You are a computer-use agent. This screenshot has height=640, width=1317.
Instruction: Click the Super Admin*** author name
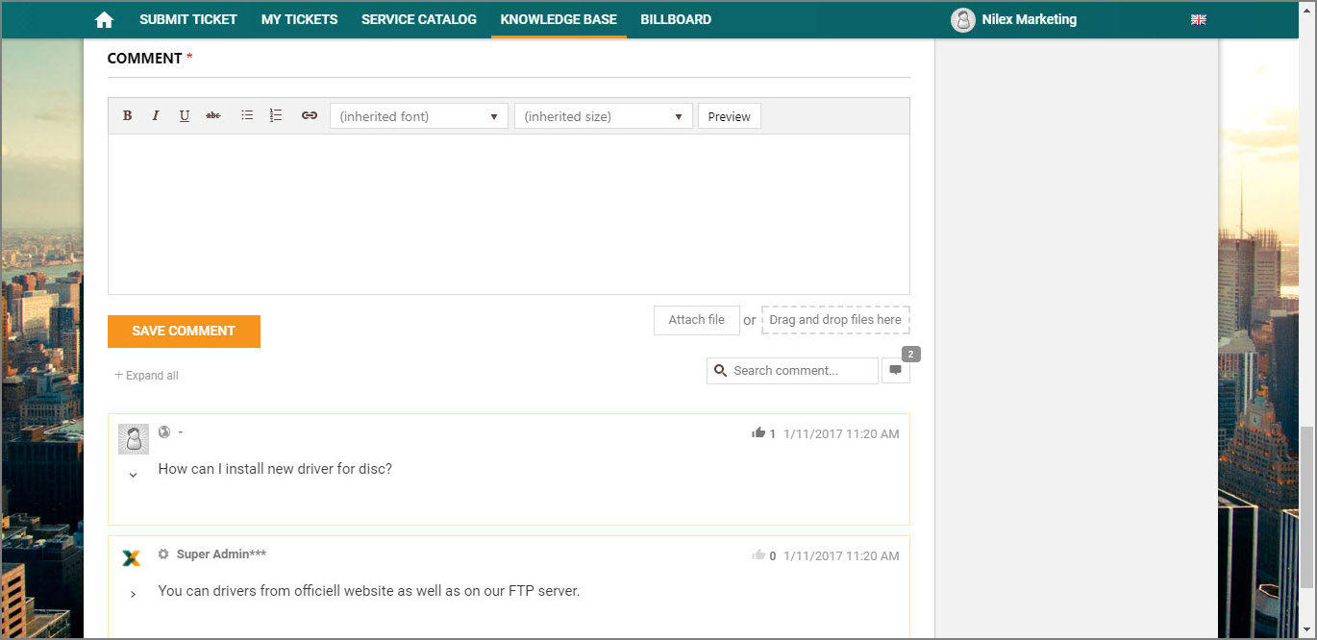point(221,554)
